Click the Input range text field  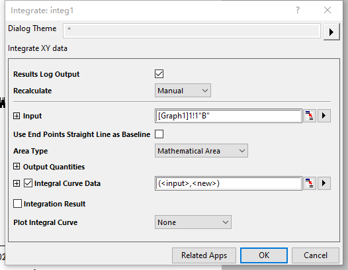tap(228, 116)
